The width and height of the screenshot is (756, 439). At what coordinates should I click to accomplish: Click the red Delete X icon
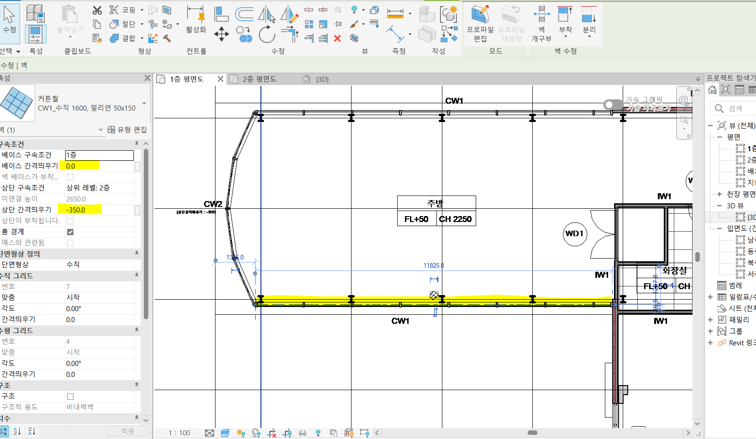pyautogui.click(x=337, y=38)
